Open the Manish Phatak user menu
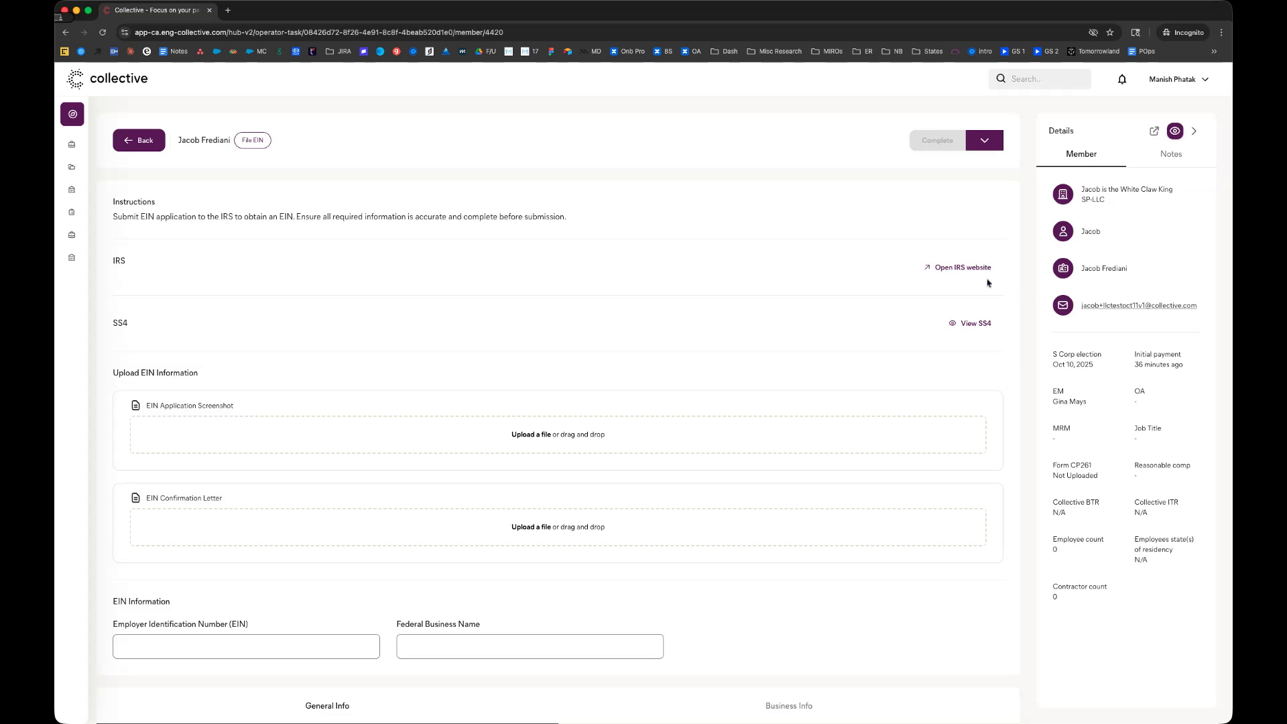 (1178, 79)
